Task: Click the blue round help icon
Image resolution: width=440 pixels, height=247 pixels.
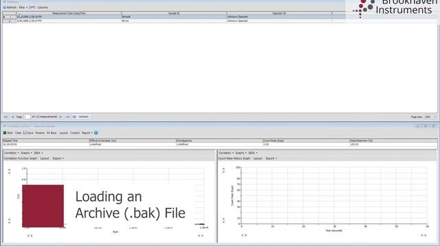Action: (96, 132)
